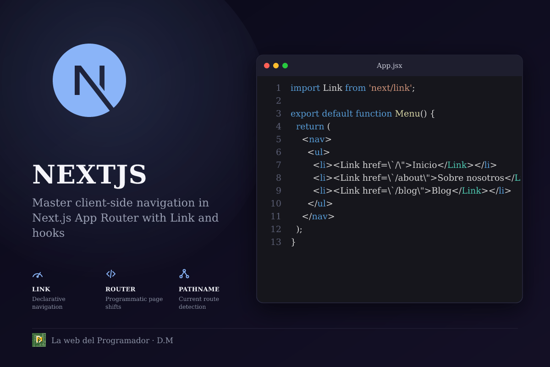Click the 'Sobre nosotros' link code line

coord(417,178)
